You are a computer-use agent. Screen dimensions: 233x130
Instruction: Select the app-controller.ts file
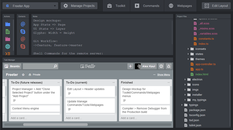pos(203,64)
